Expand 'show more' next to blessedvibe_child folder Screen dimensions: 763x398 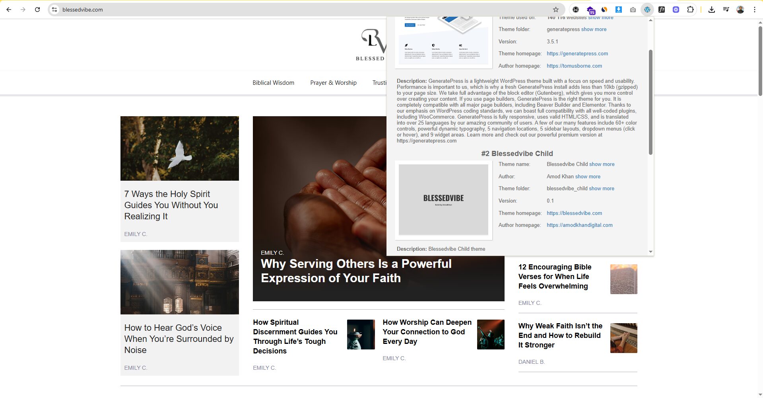[602, 189]
